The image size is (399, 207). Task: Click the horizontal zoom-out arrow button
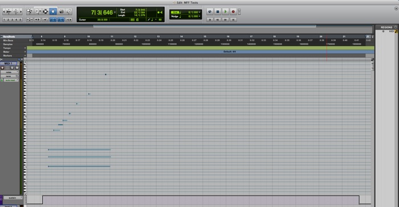[4, 11]
